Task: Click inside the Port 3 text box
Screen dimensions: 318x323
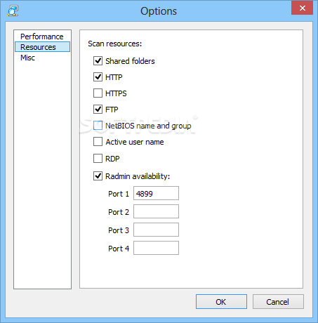Action: click(x=156, y=230)
